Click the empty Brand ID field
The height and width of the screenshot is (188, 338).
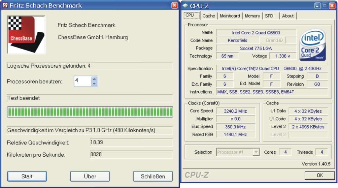pyautogui.click(x=290, y=40)
